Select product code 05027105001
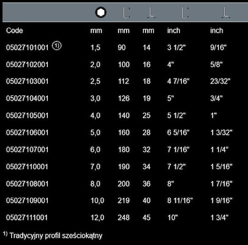 [27, 115]
